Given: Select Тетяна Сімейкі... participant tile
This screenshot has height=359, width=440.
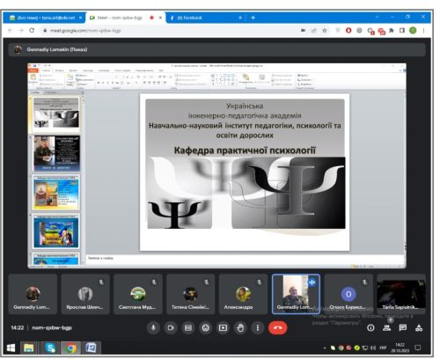Looking at the screenshot, I should (191, 294).
